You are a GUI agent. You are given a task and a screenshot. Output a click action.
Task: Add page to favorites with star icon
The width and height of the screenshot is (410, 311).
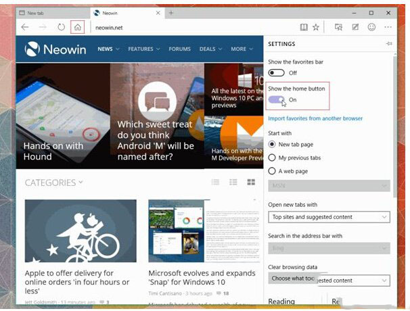pos(316,27)
